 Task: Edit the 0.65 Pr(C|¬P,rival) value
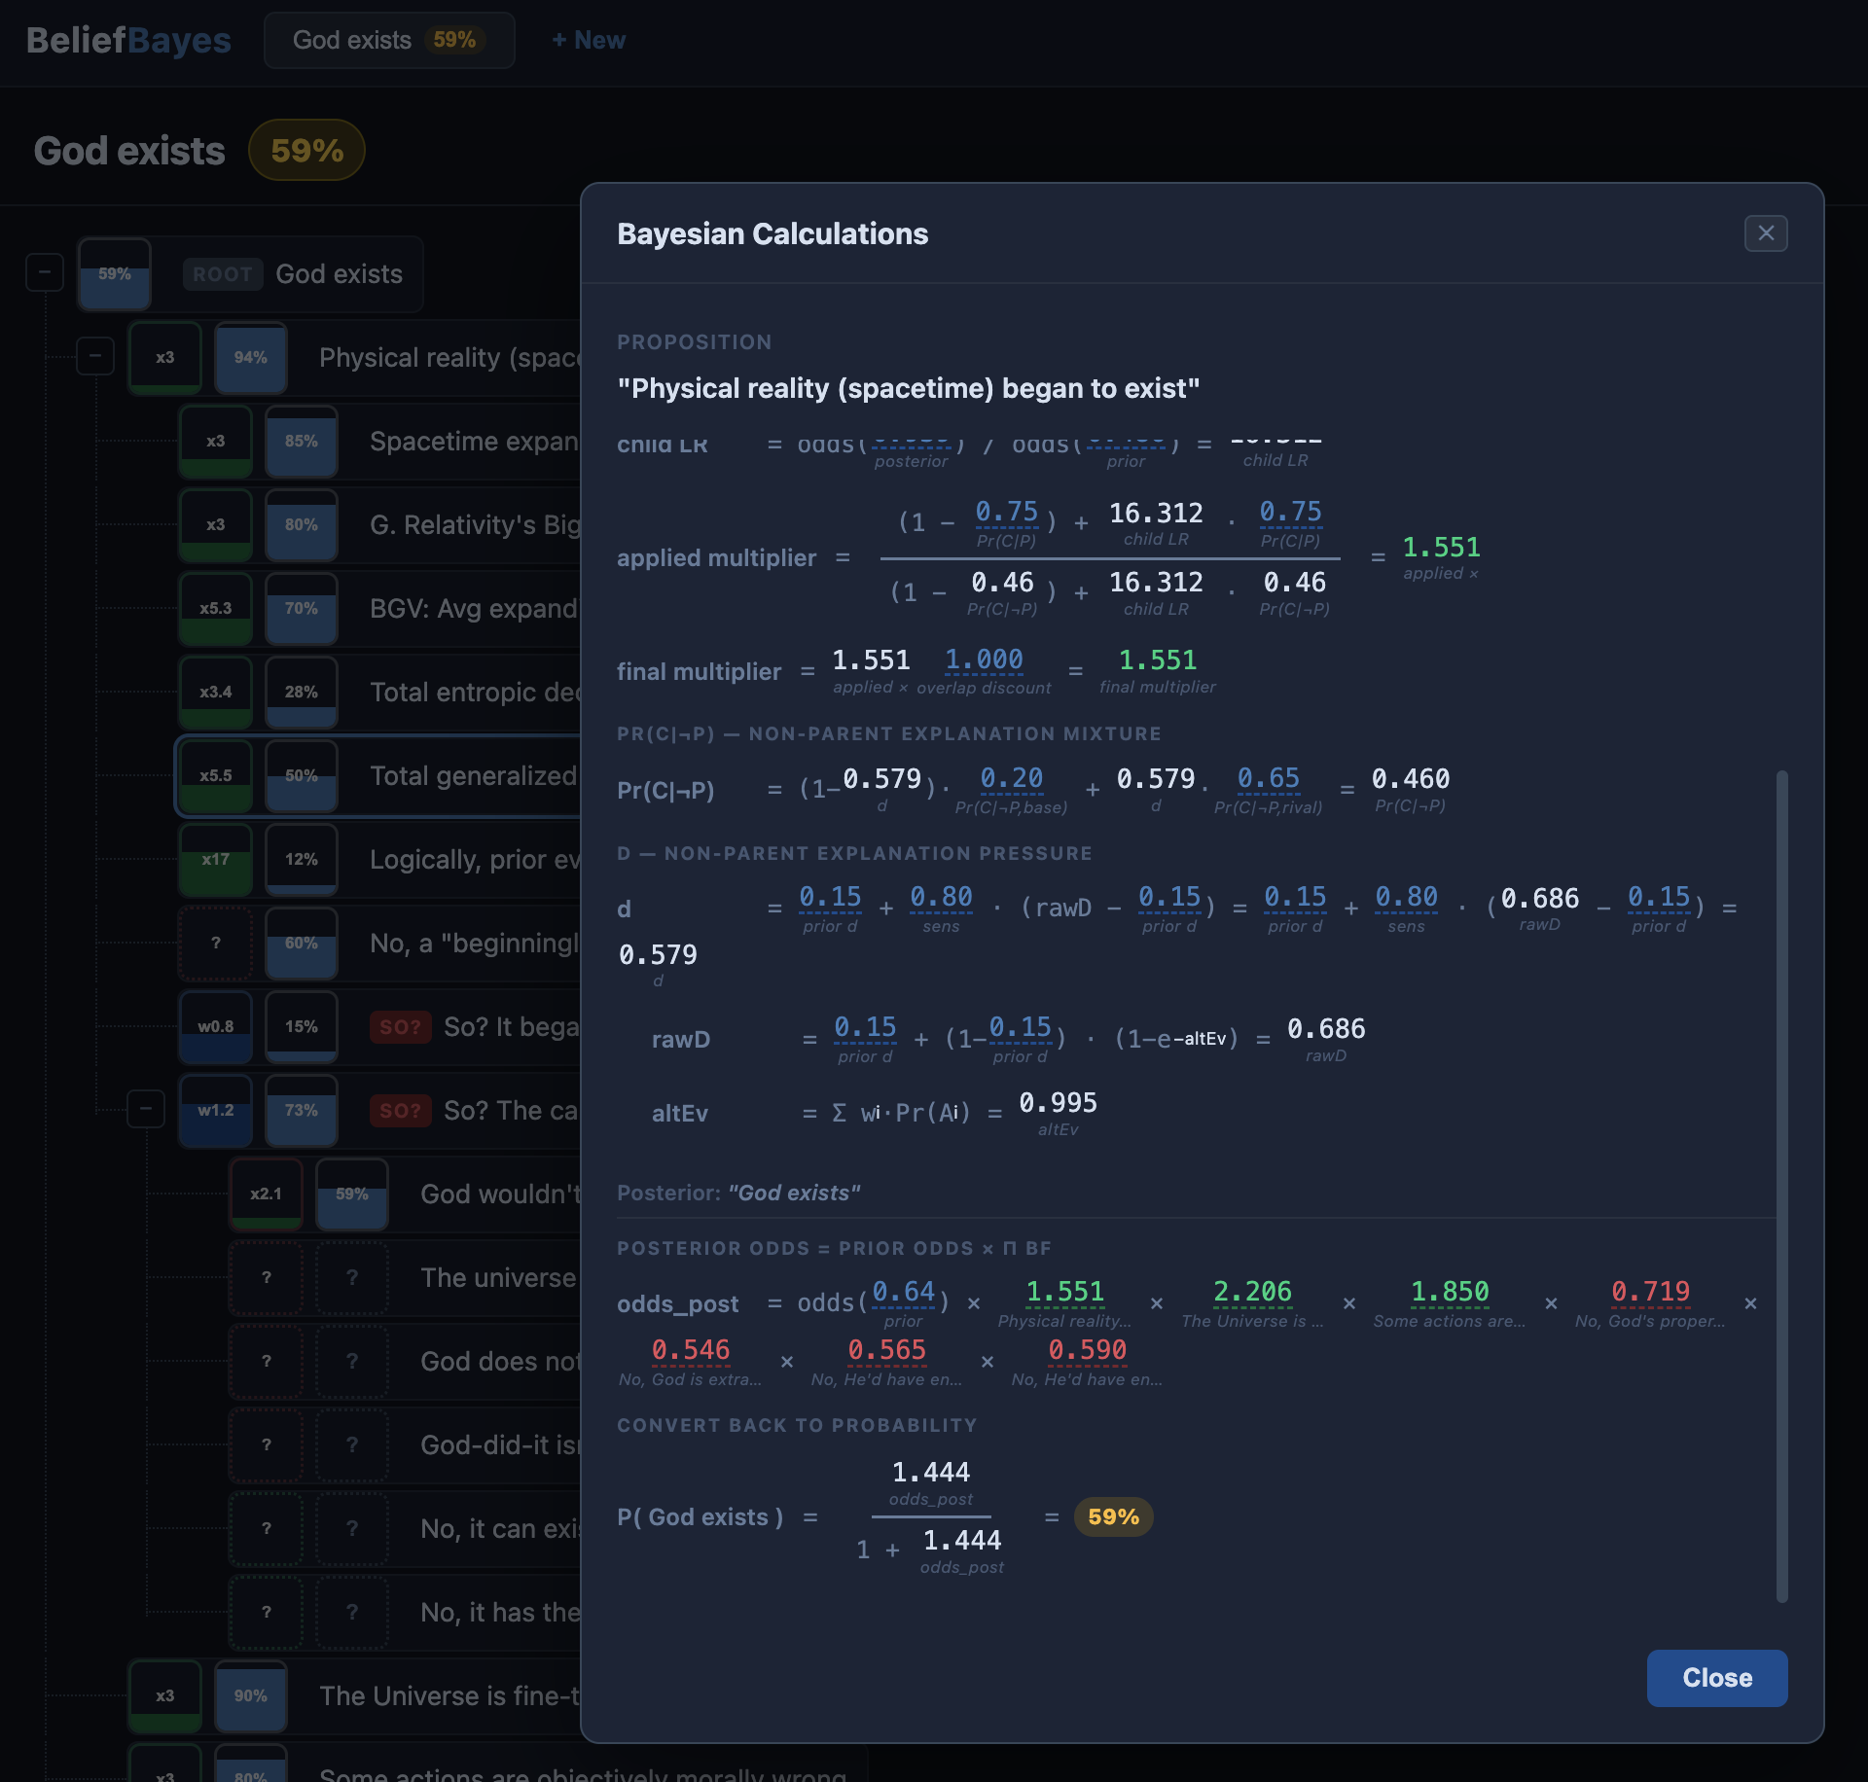[1268, 778]
